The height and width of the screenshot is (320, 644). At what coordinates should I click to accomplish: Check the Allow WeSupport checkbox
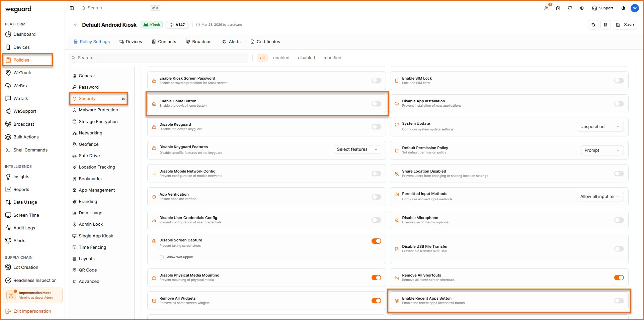162,257
